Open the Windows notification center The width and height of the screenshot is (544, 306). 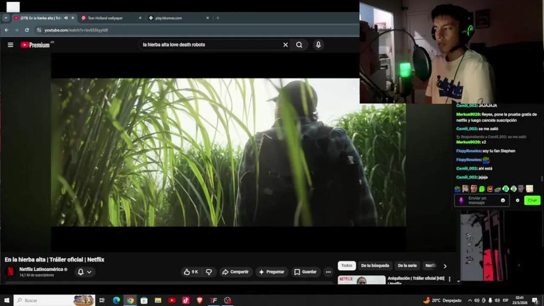535,300
